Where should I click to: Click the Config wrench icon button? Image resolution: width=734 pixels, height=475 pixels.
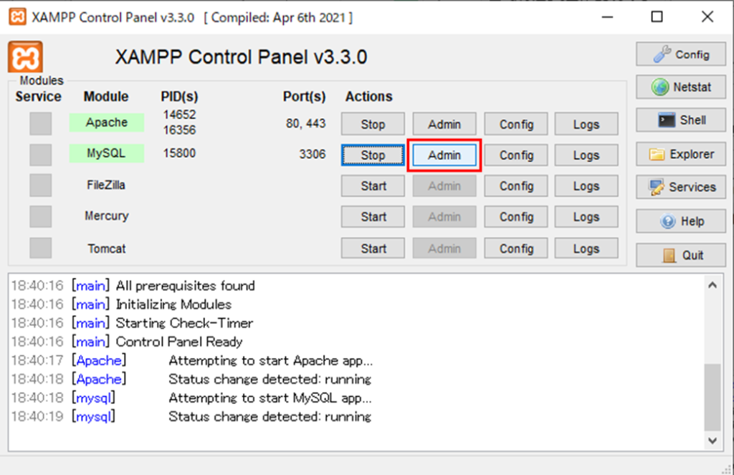[681, 54]
